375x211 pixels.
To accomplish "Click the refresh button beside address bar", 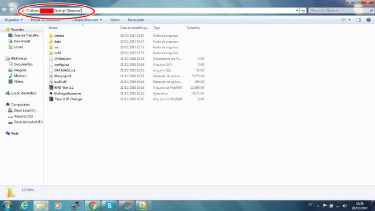I will pyautogui.click(x=303, y=10).
